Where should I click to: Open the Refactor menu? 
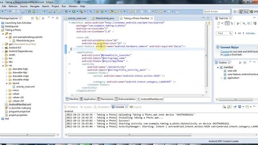(13, 6)
